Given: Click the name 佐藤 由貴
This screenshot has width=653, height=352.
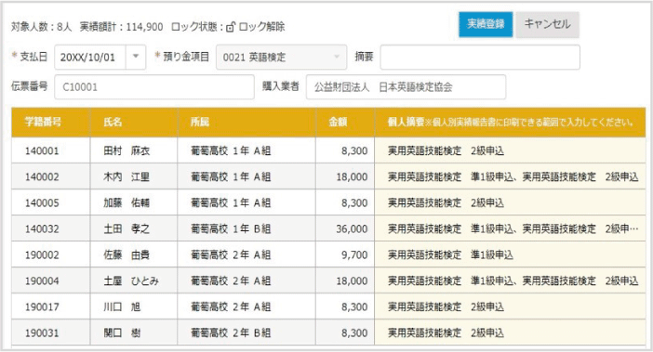Looking at the screenshot, I should click(x=127, y=254).
